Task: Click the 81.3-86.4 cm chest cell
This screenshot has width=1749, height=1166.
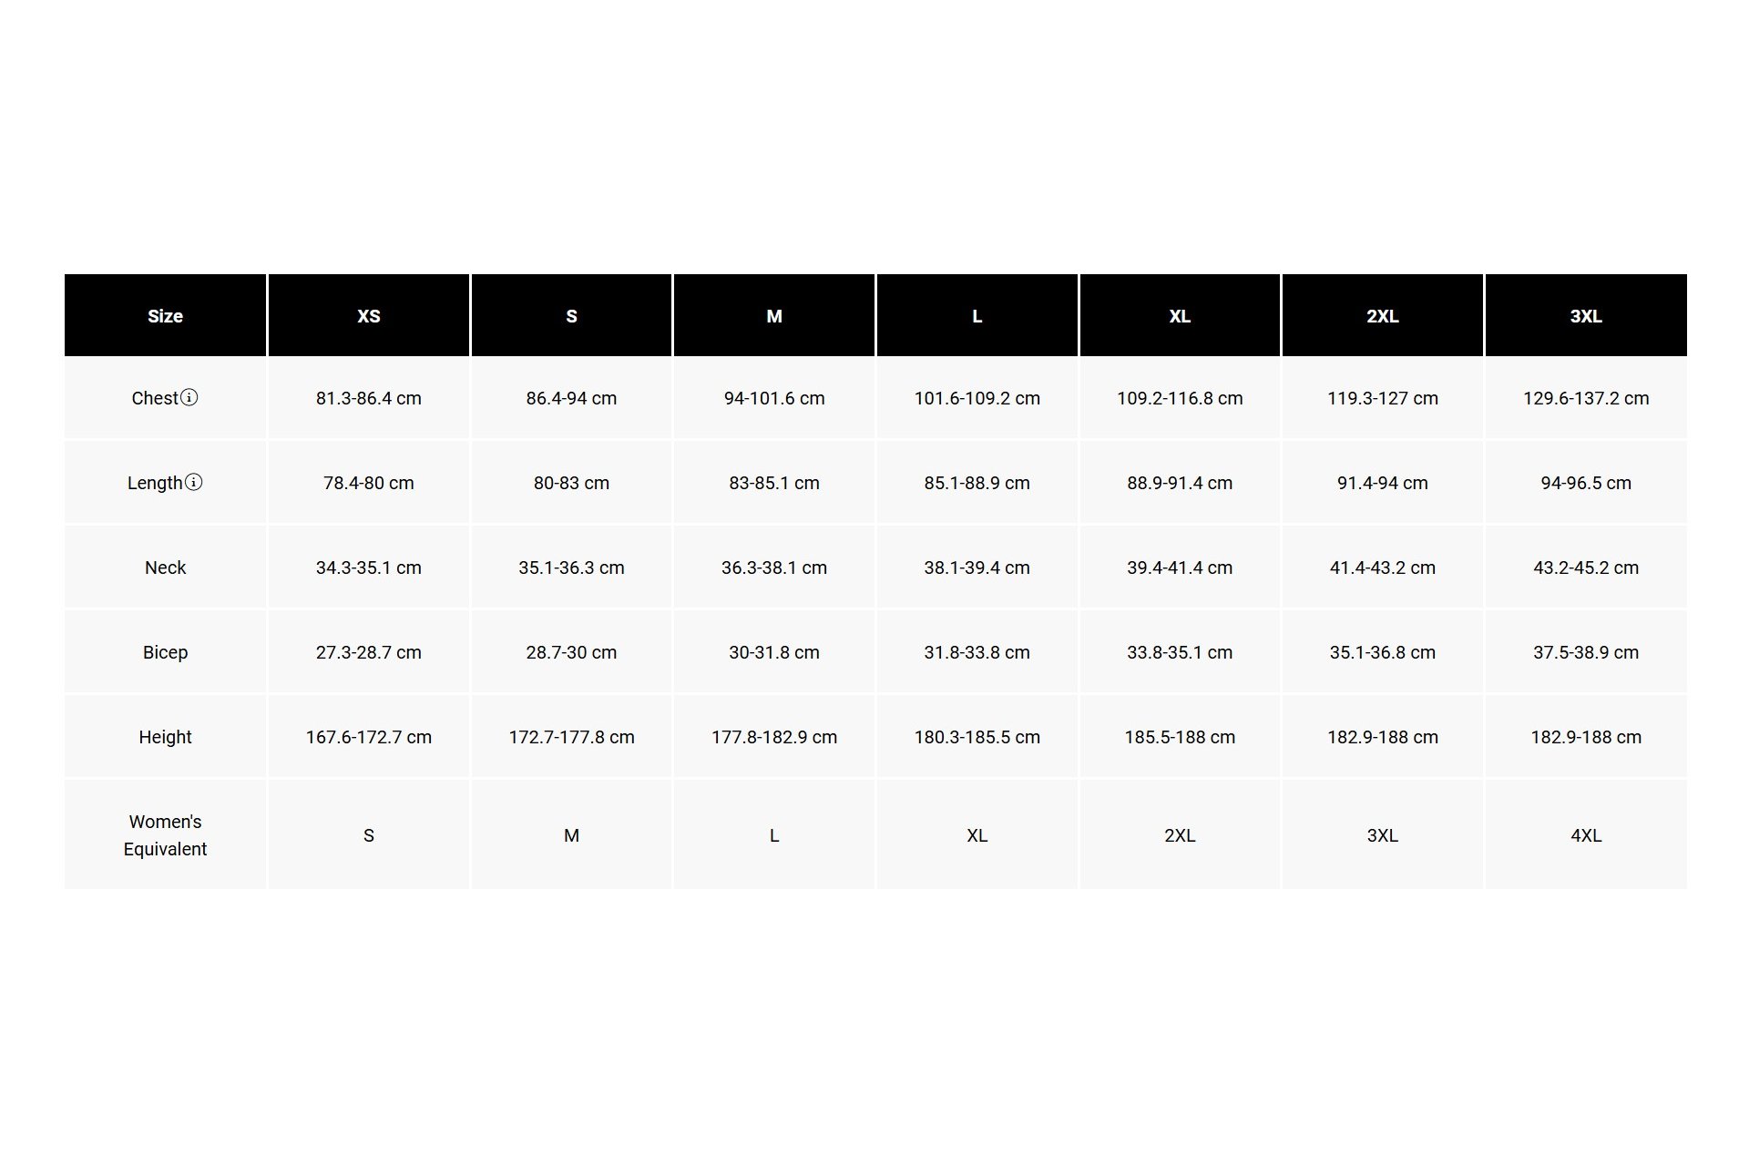Action: click(x=369, y=398)
